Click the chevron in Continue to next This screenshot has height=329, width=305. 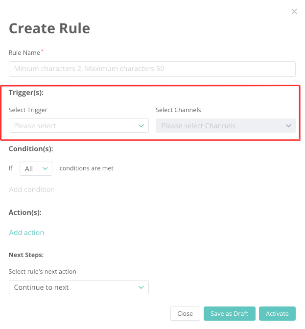coord(141,287)
